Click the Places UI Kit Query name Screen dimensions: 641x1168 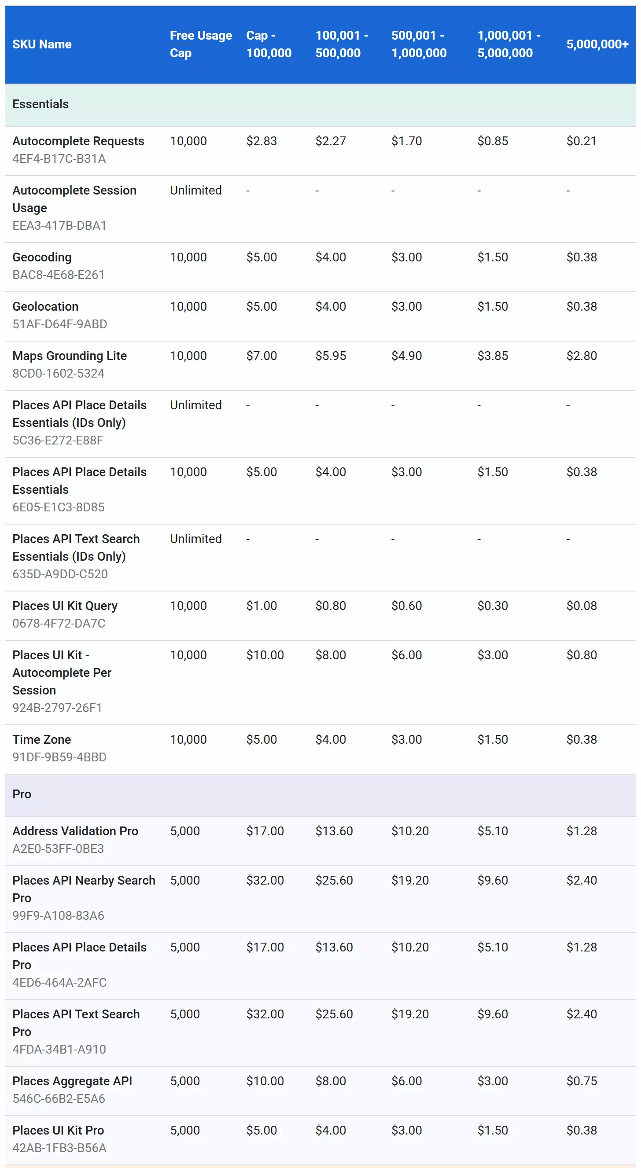pyautogui.click(x=65, y=605)
